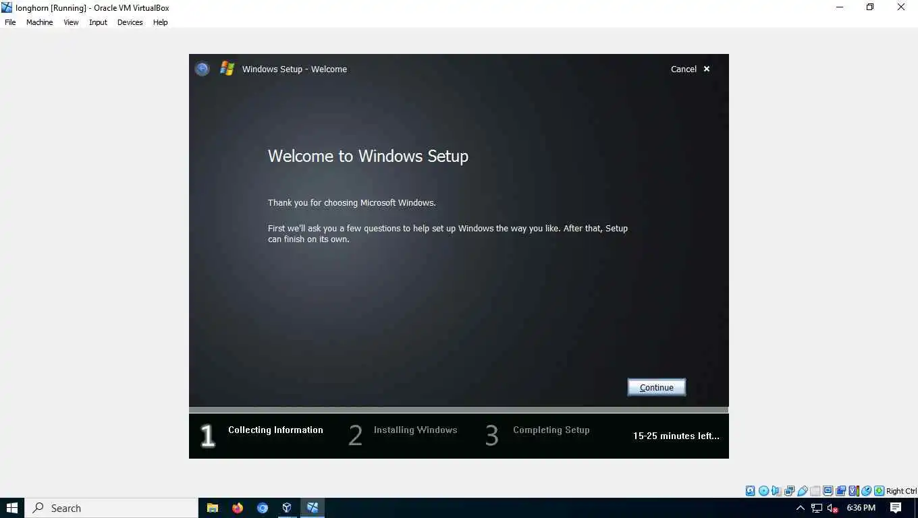The height and width of the screenshot is (518, 918).
Task: Click the audio status icon in VirtualBox
Action: [x=776, y=491]
